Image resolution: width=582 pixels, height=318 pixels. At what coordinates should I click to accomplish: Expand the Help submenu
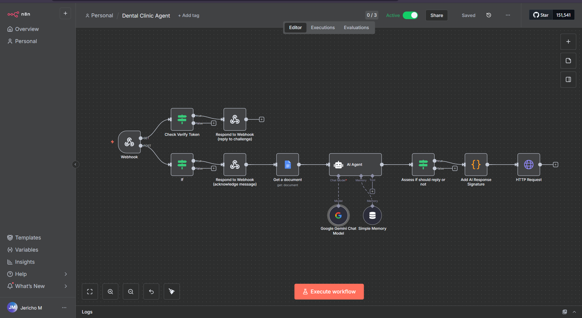coord(66,274)
